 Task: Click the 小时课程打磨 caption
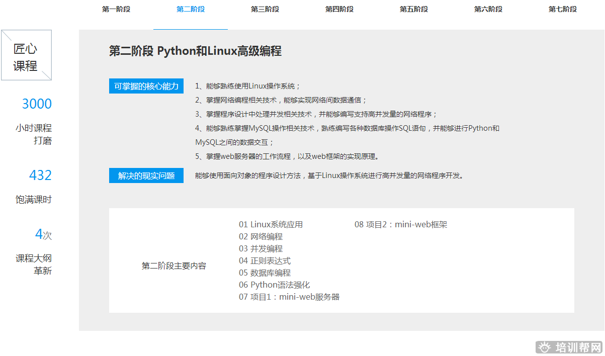pyautogui.click(x=34, y=134)
